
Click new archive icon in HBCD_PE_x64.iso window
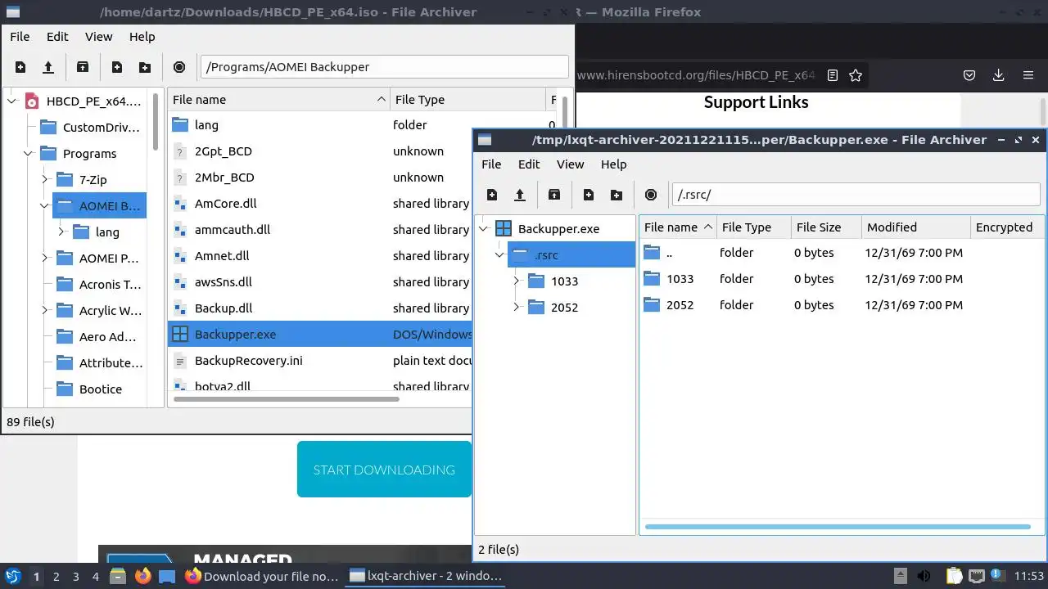pyautogui.click(x=20, y=67)
